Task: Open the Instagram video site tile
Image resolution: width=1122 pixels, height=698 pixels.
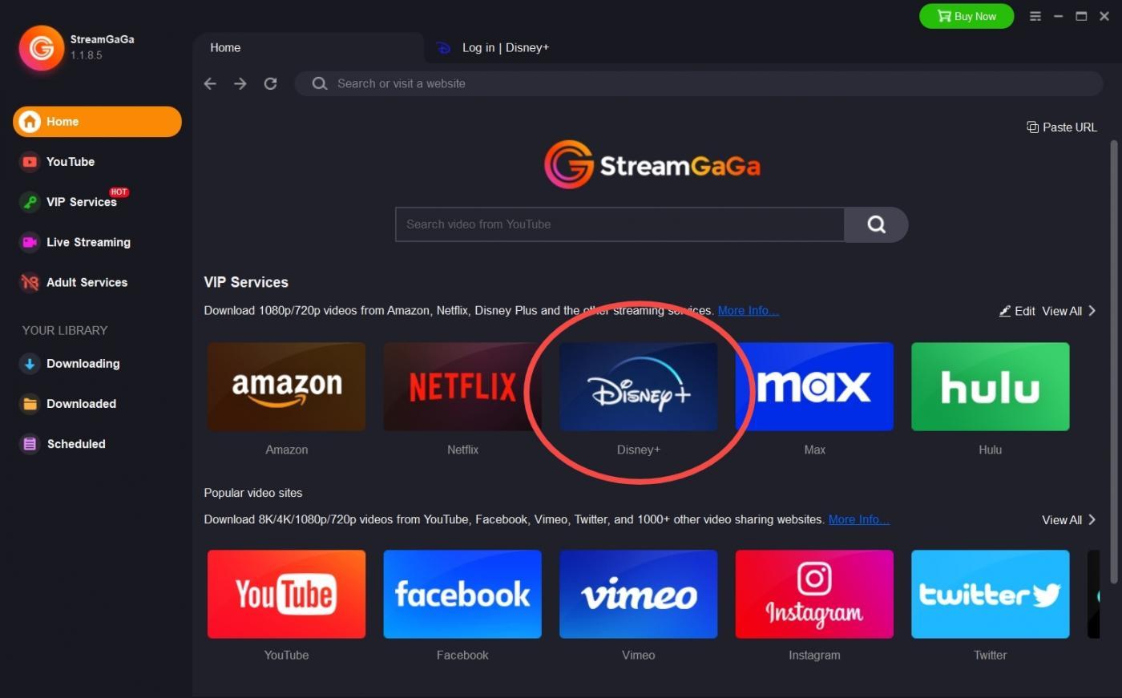Action: click(x=814, y=595)
